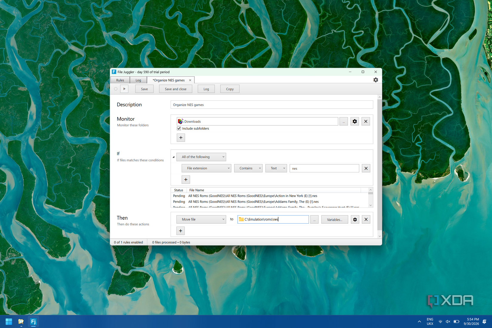Click the main panel vertical scrollbar
The width and height of the screenshot is (492, 328).
pyautogui.click(x=380, y=165)
